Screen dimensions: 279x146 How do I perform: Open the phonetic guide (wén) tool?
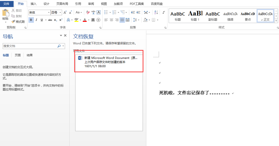(x=93, y=12)
